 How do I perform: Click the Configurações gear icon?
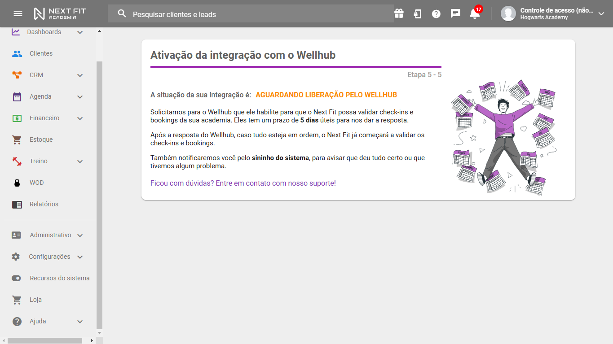pos(16,257)
